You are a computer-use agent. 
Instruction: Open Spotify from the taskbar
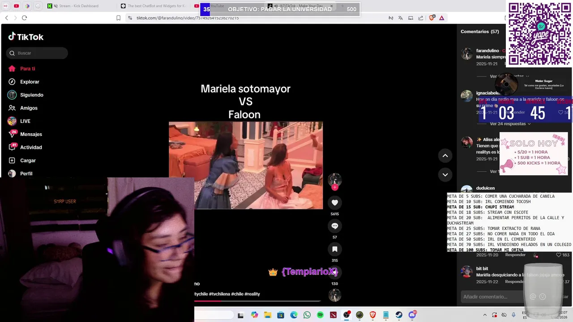[x=320, y=315]
